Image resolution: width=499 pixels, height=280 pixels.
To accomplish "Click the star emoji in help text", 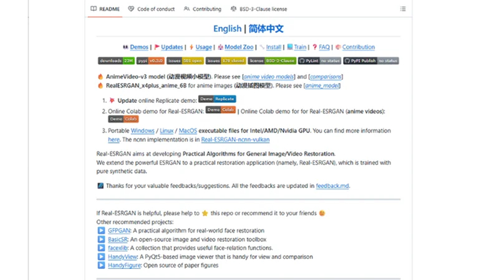I will click(205, 213).
